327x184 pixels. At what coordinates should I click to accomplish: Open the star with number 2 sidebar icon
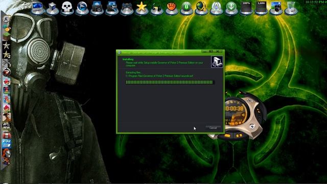pyautogui.click(x=7, y=55)
